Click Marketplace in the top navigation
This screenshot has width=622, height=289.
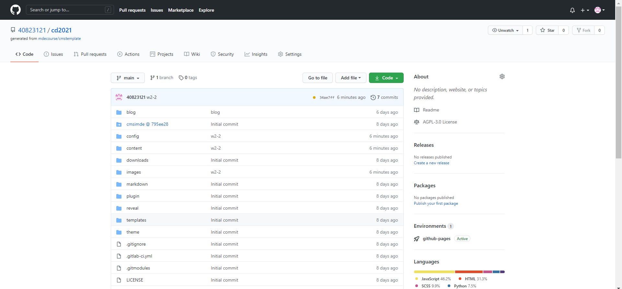(181, 10)
